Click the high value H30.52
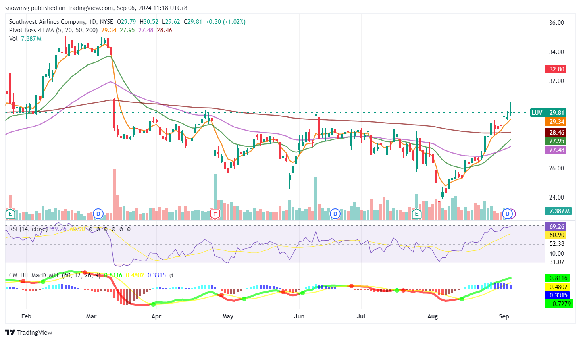Viewport: 581px width, 341px height. click(x=149, y=22)
